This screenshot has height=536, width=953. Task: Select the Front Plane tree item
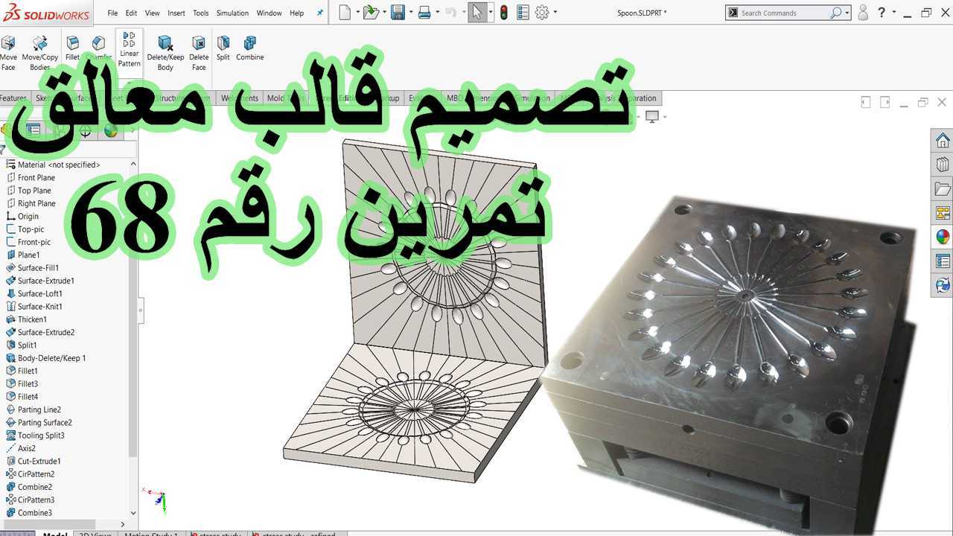[36, 177]
